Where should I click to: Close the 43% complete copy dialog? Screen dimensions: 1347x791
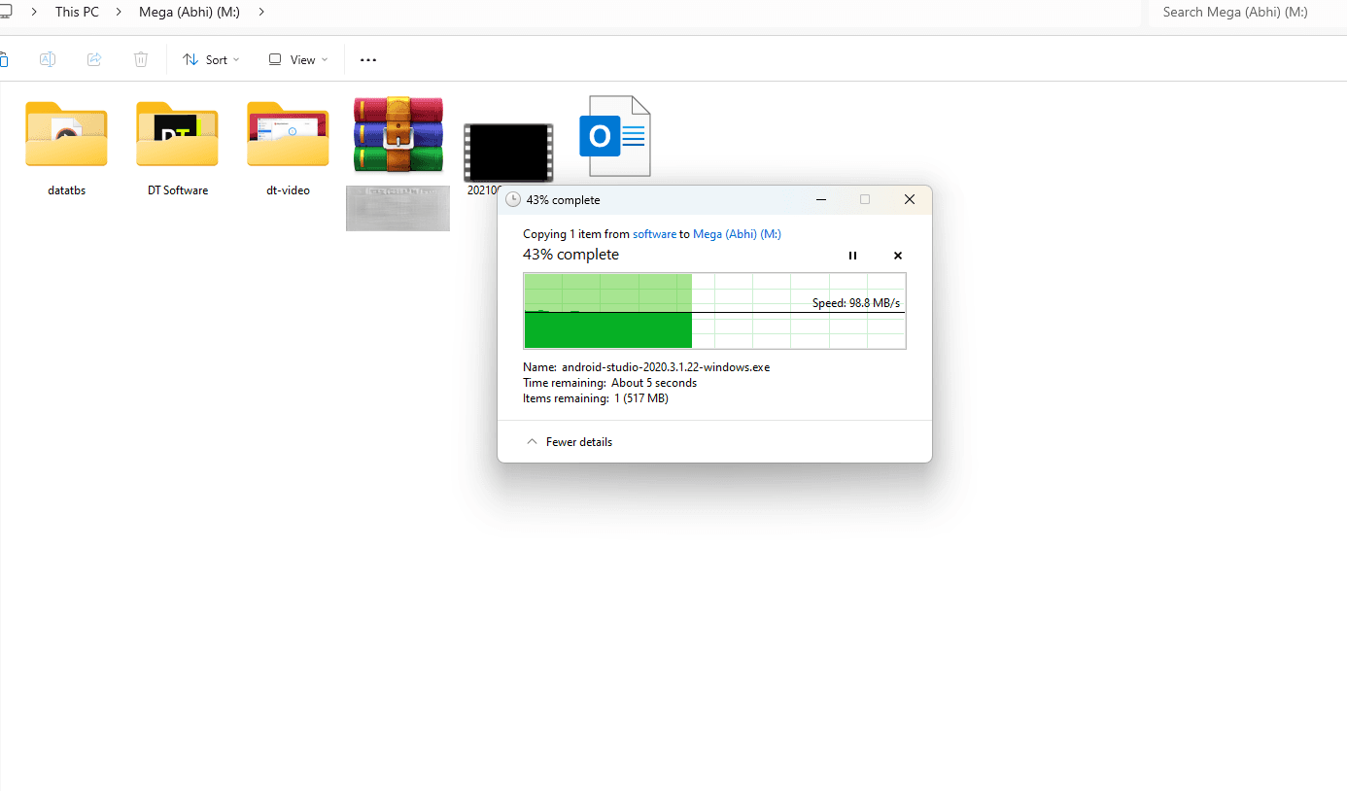(x=910, y=199)
